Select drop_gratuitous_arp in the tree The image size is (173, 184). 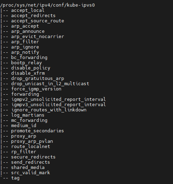(38, 79)
